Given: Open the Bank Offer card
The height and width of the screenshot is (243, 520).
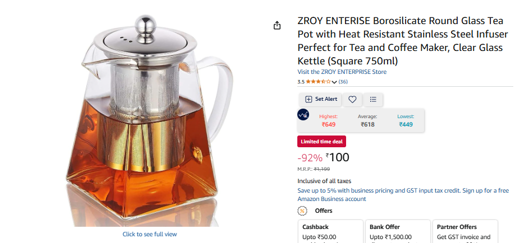Looking at the screenshot, I should coord(398,231).
